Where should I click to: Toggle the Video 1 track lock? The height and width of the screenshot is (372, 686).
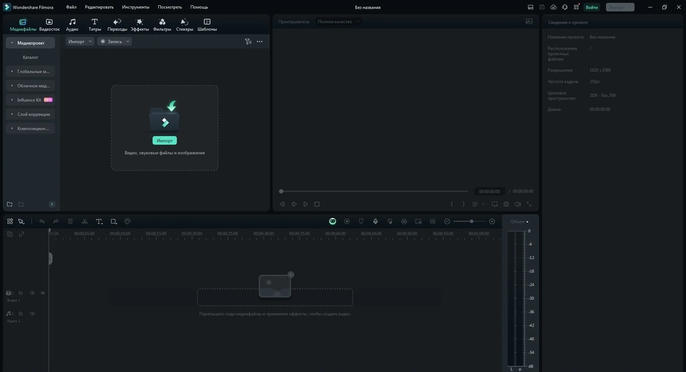click(x=21, y=293)
